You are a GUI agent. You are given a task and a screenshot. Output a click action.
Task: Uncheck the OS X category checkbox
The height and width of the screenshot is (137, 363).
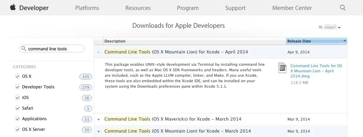pyautogui.click(x=18, y=76)
